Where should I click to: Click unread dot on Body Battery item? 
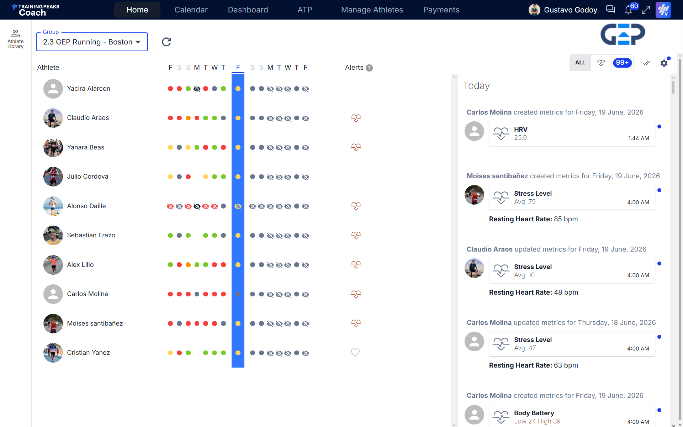click(659, 410)
